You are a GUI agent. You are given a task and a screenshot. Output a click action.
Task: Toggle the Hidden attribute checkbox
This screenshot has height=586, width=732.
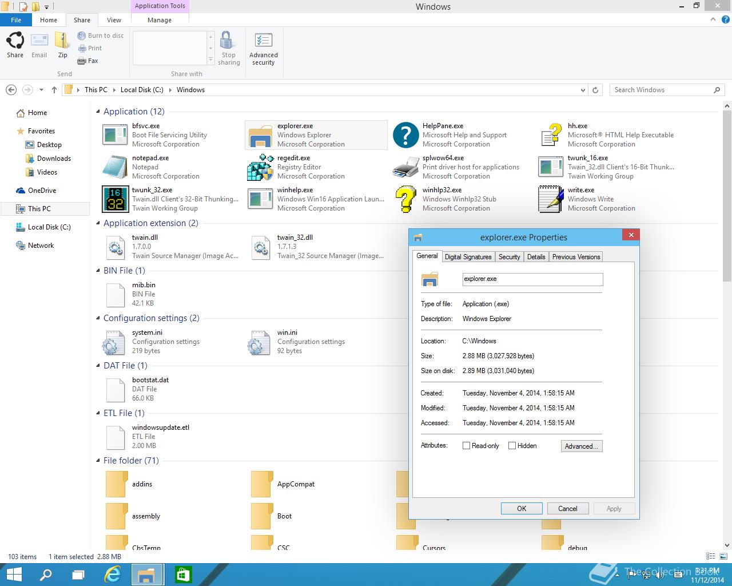(x=512, y=446)
